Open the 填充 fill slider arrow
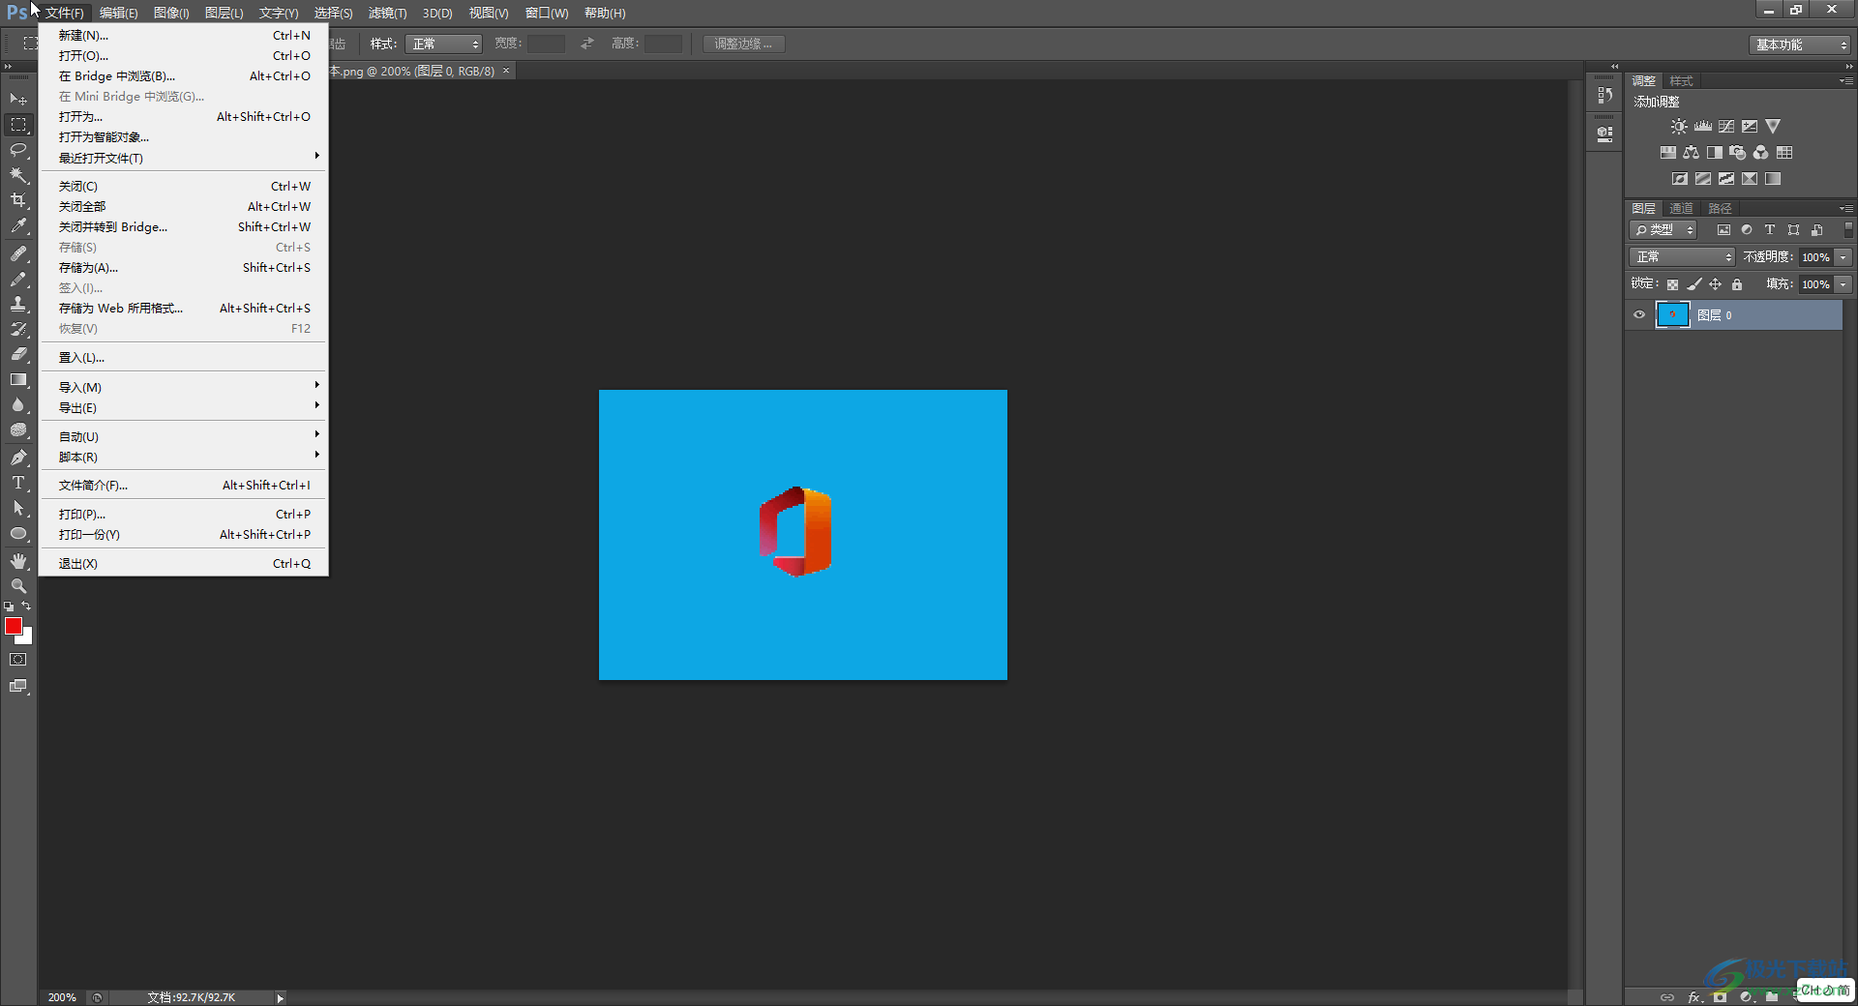 tap(1843, 284)
